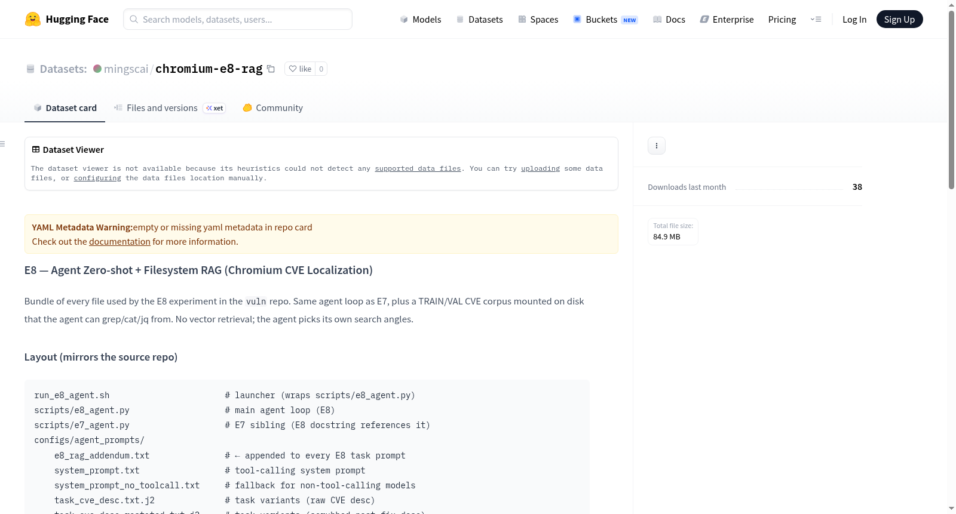Click the total file size 84.9 MB
Screen dimensions: 956x514
click(x=667, y=237)
